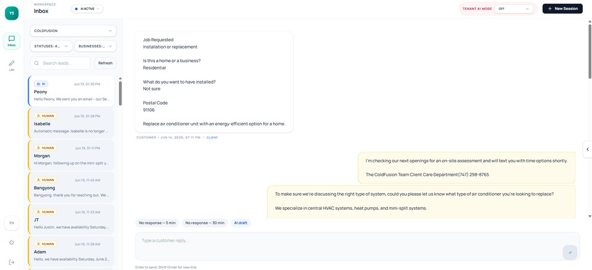Select No response — 5 min chip
Viewport: 592px width, 270px height.
point(157,223)
